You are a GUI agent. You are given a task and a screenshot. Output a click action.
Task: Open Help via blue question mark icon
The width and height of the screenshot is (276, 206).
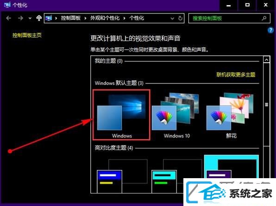point(270,30)
